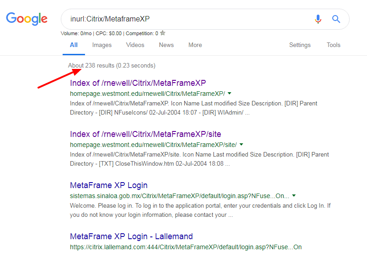Run search with magnifying glass icon

(336, 19)
